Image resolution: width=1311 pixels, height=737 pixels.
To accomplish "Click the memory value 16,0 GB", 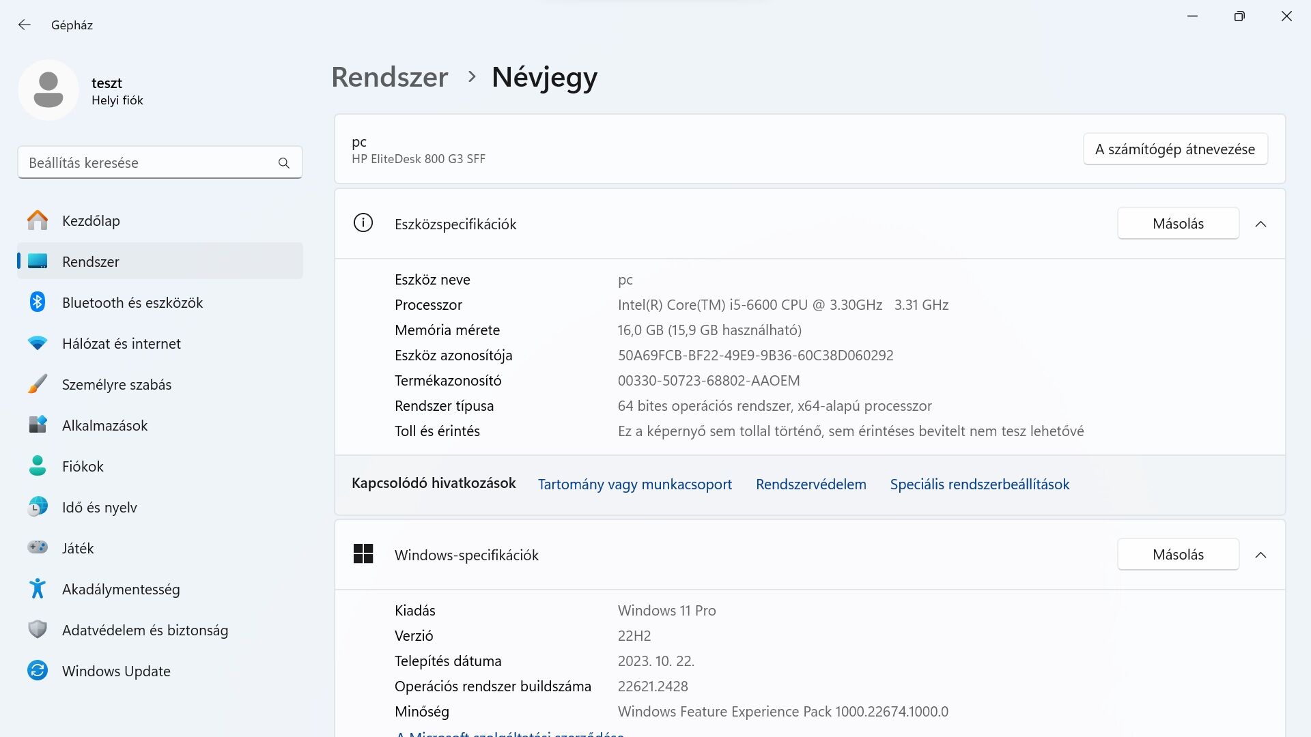I will pyautogui.click(x=709, y=330).
